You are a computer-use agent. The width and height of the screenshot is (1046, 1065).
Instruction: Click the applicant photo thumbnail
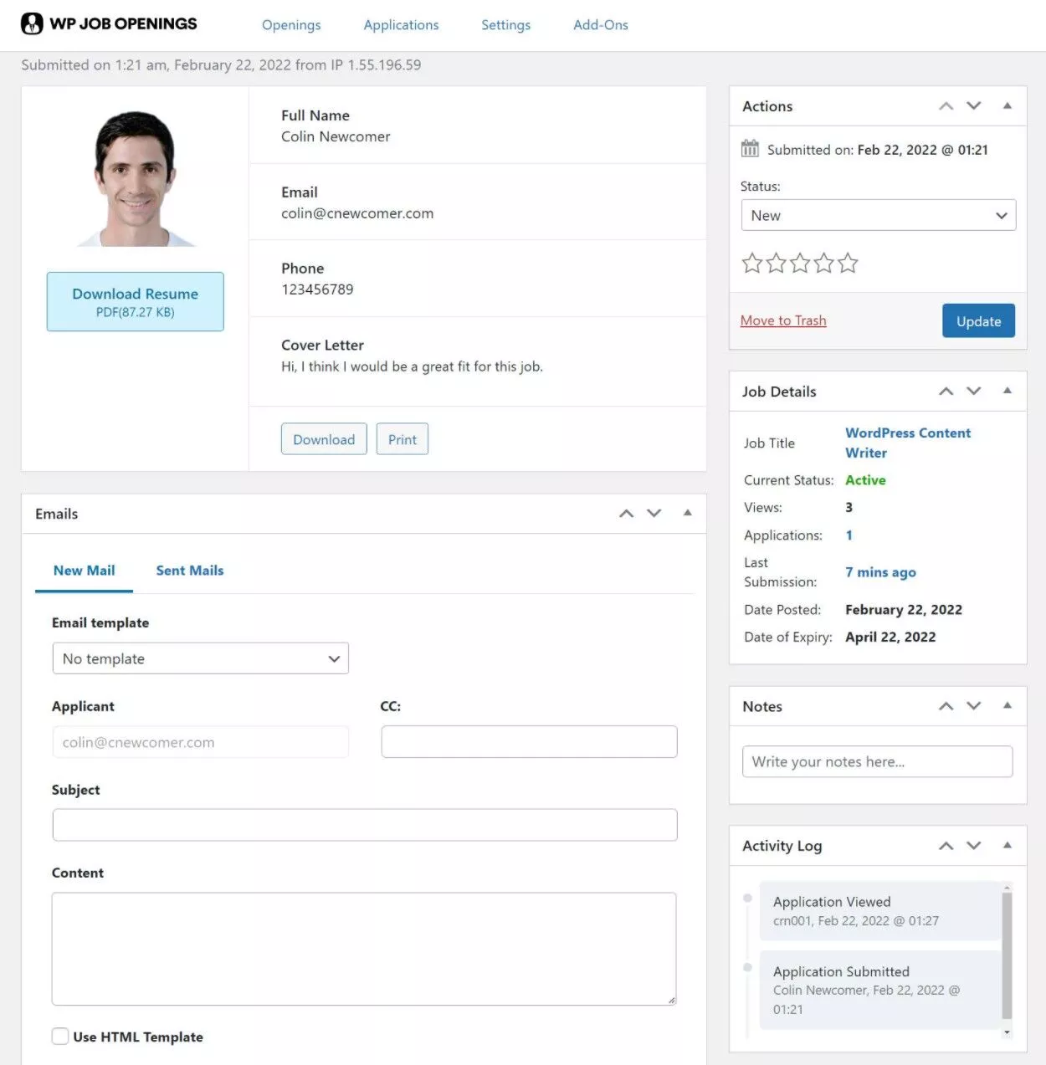[x=136, y=178]
